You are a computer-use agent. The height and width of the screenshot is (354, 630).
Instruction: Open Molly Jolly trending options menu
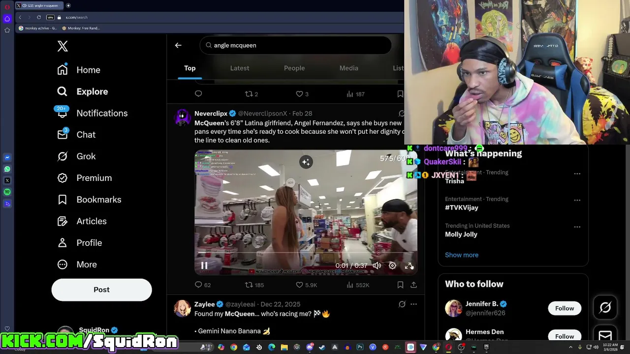click(577, 227)
